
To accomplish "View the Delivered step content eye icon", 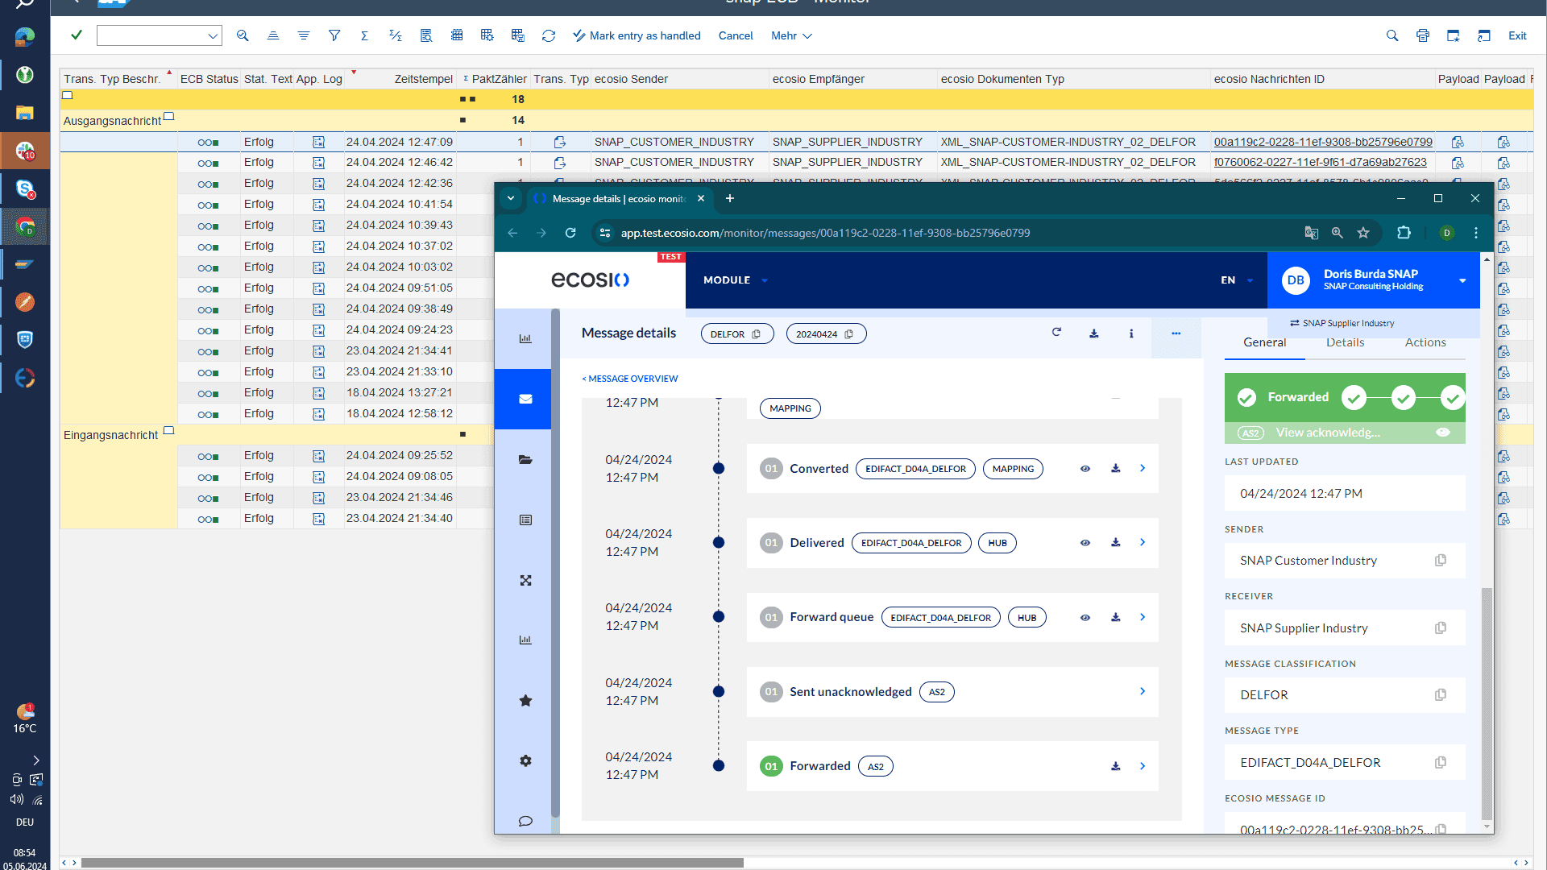I will (1085, 543).
